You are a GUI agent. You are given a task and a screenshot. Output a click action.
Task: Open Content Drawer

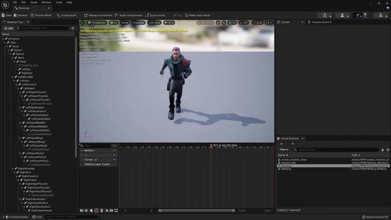pos(17,217)
